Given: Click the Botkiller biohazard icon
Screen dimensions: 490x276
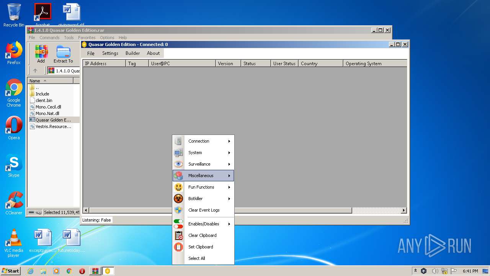Looking at the screenshot, I should point(178,199).
